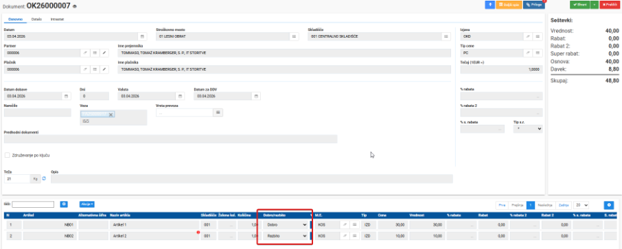Click the Naročilo input field
Screen dimensions: 622x249
37,112
